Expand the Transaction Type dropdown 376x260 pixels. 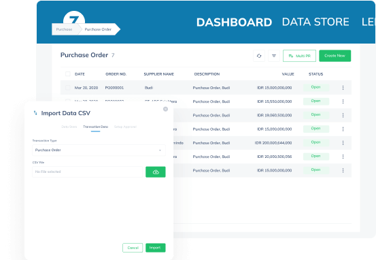coord(99,150)
